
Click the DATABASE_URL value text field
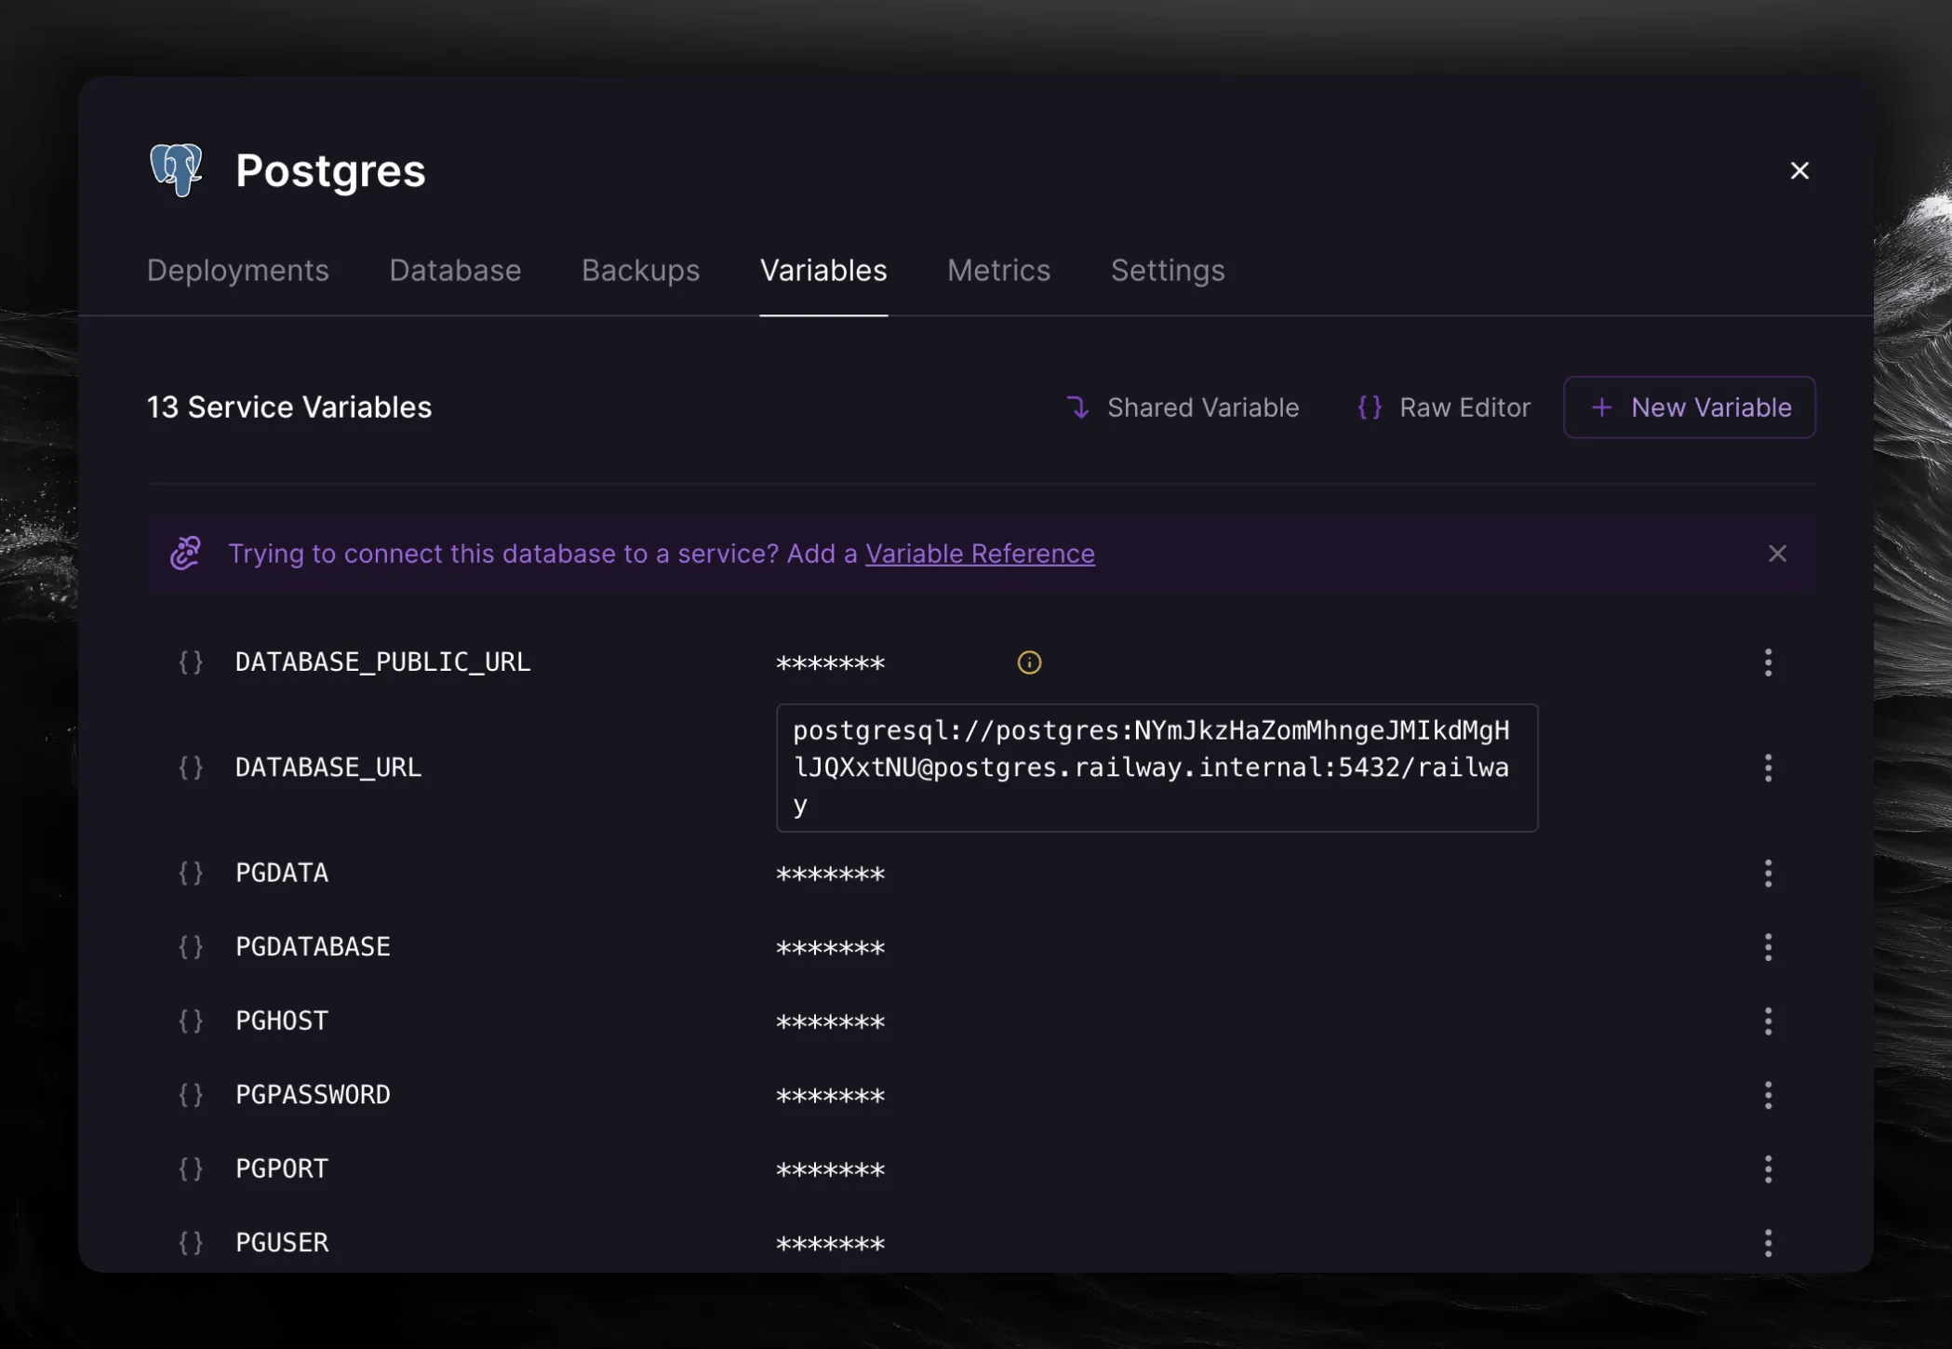click(1156, 768)
